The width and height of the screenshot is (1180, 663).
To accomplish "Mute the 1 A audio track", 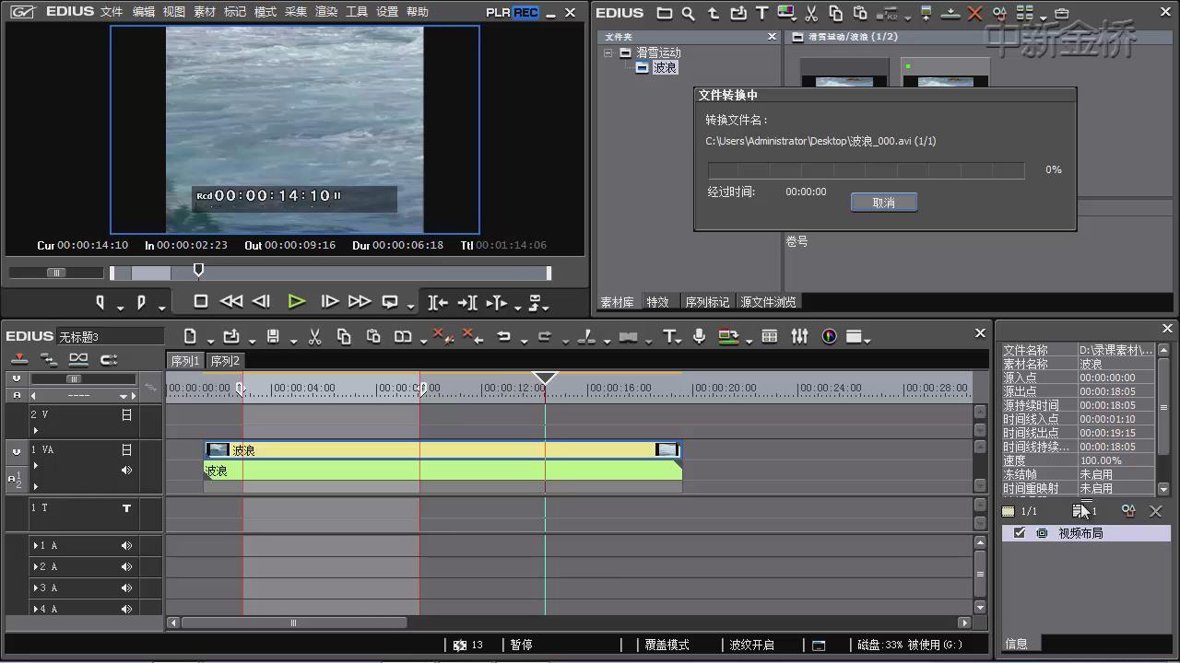I will coord(126,545).
